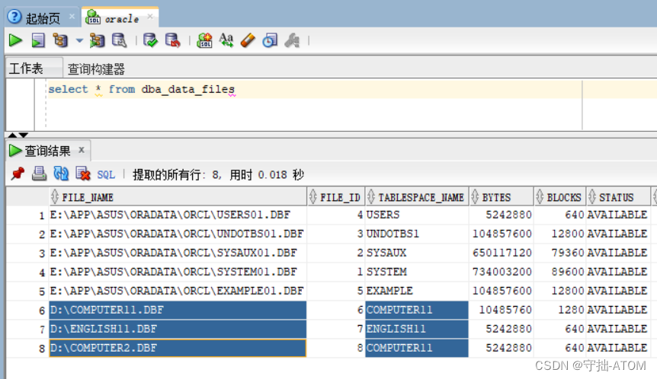The height and width of the screenshot is (379, 657).
Task: Sort by the FILE_NAME column header
Action: click(x=178, y=197)
